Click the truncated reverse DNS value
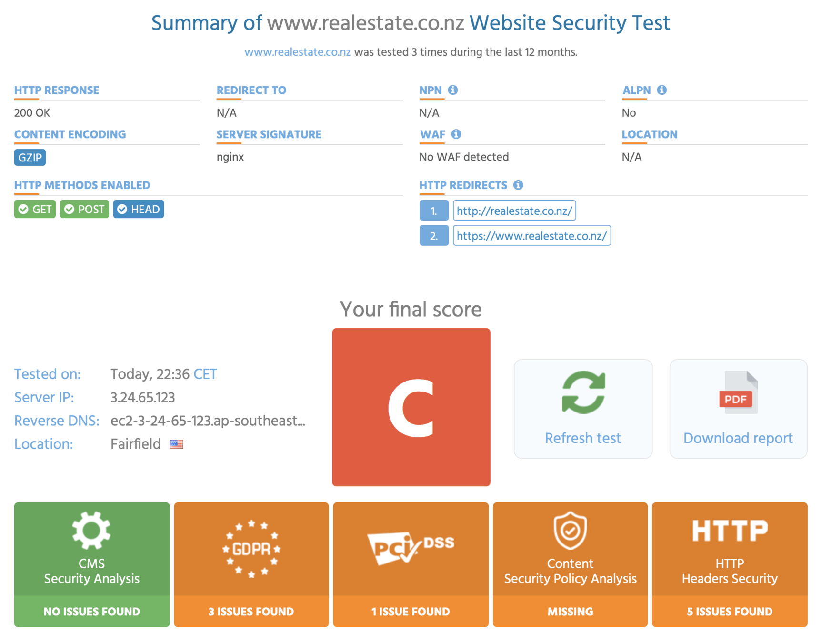This screenshot has width=821, height=643. point(208,421)
